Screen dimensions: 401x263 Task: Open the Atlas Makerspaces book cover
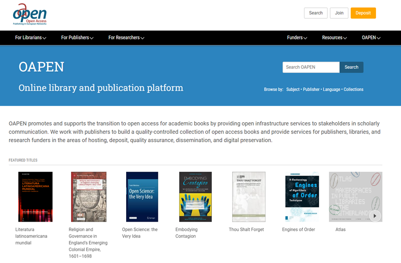pyautogui.click(x=356, y=197)
